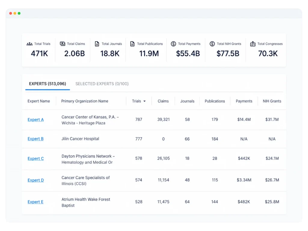Viewport: 308px width, 231px height.
Task: Click the Total Congresses label
Action: [x=270, y=44]
